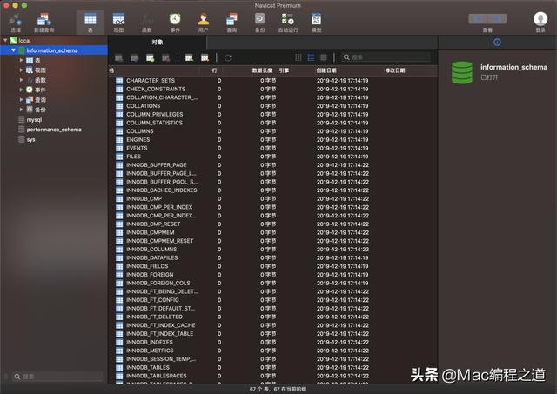Image resolution: width=557 pixels, height=394 pixels.
Task: Click the Design Table icon in object toolbar
Action: coord(134,58)
